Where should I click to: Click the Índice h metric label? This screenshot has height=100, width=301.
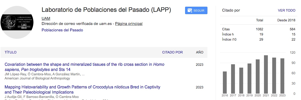[x=228, y=34]
